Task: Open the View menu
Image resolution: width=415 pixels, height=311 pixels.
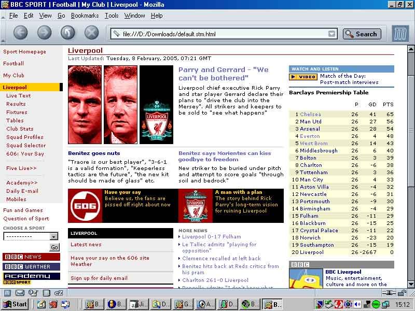Action: coord(45,16)
